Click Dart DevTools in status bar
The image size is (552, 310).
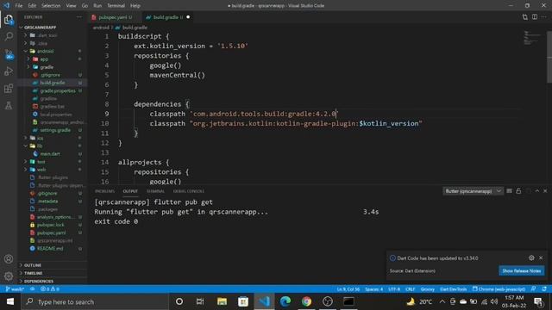454,289
